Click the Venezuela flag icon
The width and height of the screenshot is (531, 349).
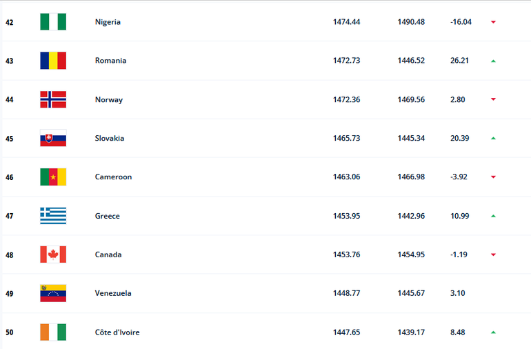pyautogui.click(x=53, y=293)
